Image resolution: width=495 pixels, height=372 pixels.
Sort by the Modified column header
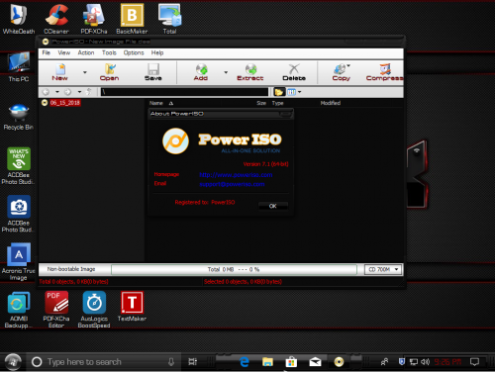(331, 103)
